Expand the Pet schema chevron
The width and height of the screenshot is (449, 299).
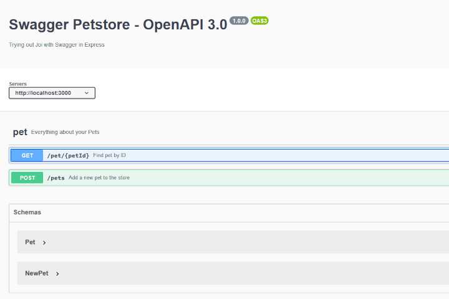tap(44, 243)
